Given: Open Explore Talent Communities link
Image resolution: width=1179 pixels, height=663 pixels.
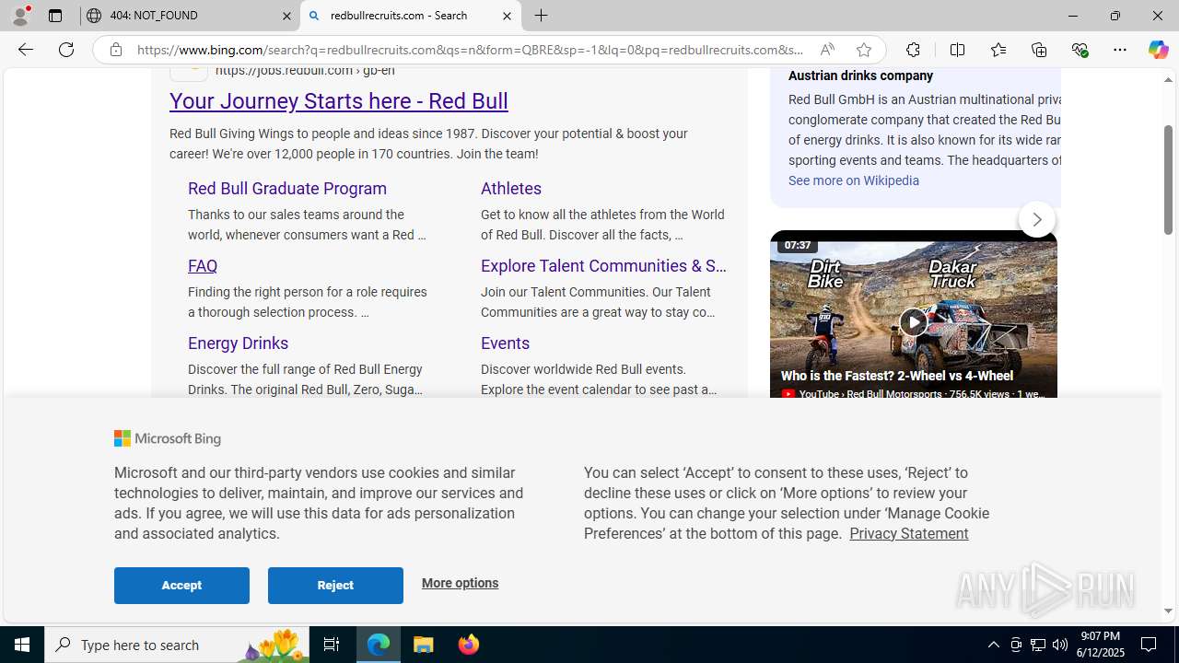Looking at the screenshot, I should coord(603,265).
